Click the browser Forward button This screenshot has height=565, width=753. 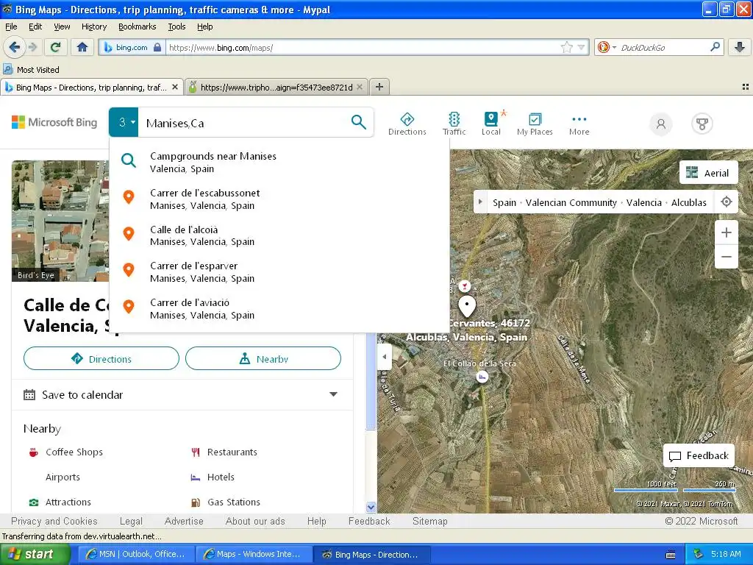point(32,47)
